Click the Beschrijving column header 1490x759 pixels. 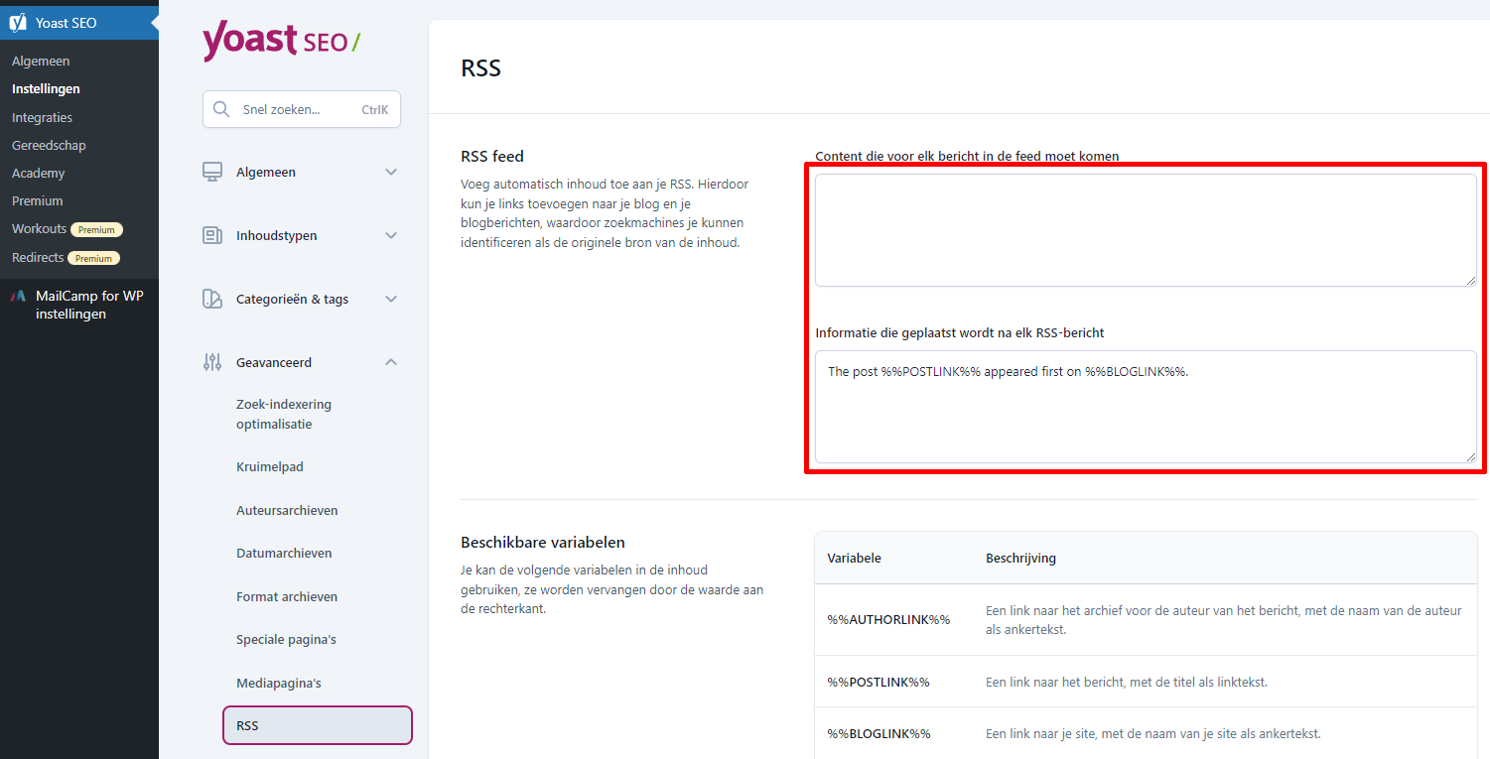1020,558
